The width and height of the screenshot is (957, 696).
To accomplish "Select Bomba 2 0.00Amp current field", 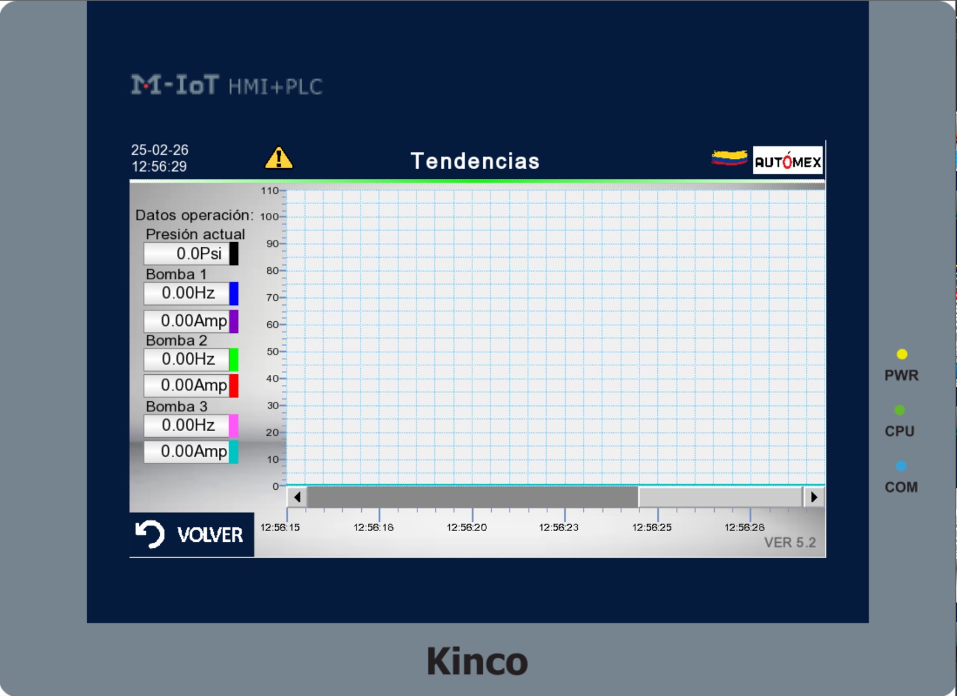I will coord(187,386).
